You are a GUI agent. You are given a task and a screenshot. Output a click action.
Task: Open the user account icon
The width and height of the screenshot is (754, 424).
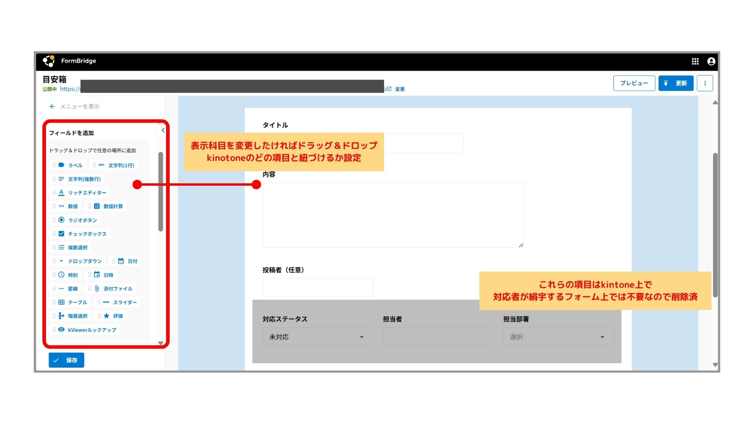coord(711,61)
